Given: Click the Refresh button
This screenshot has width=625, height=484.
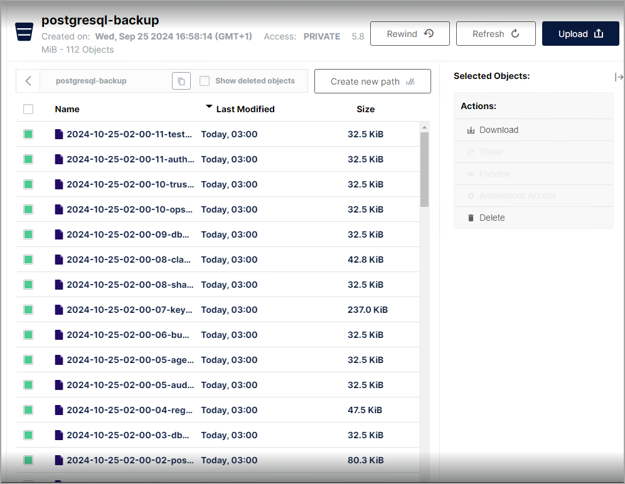Looking at the screenshot, I should [x=495, y=34].
